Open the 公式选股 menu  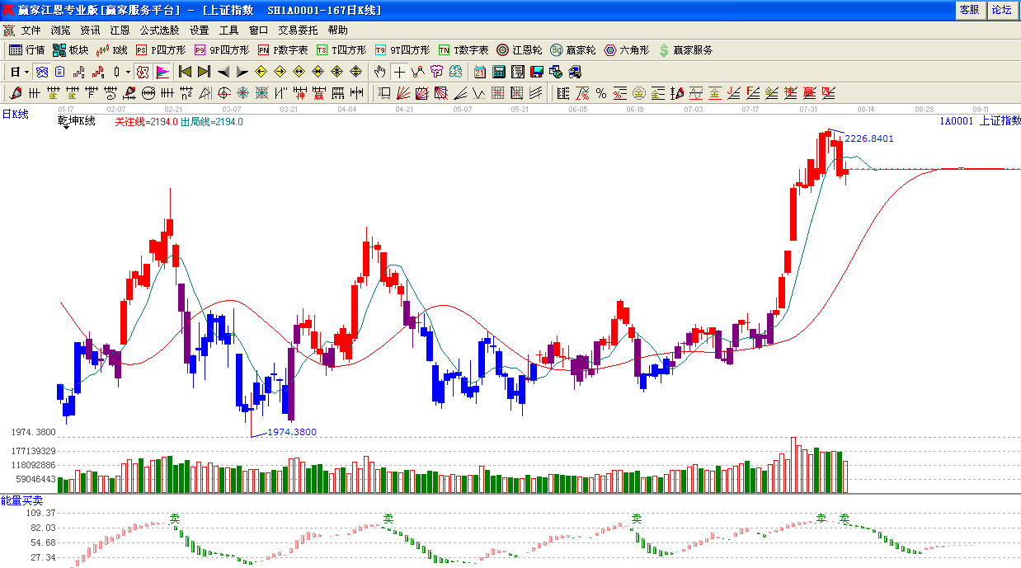(159, 31)
